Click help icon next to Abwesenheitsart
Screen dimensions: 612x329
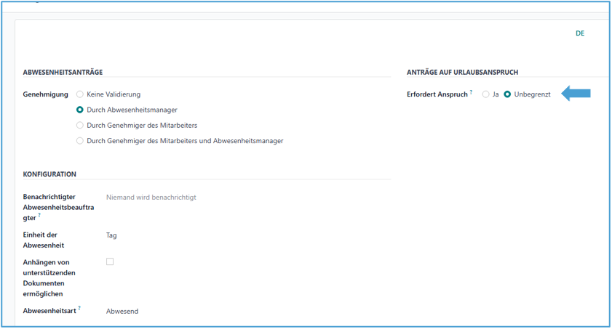coord(79,309)
